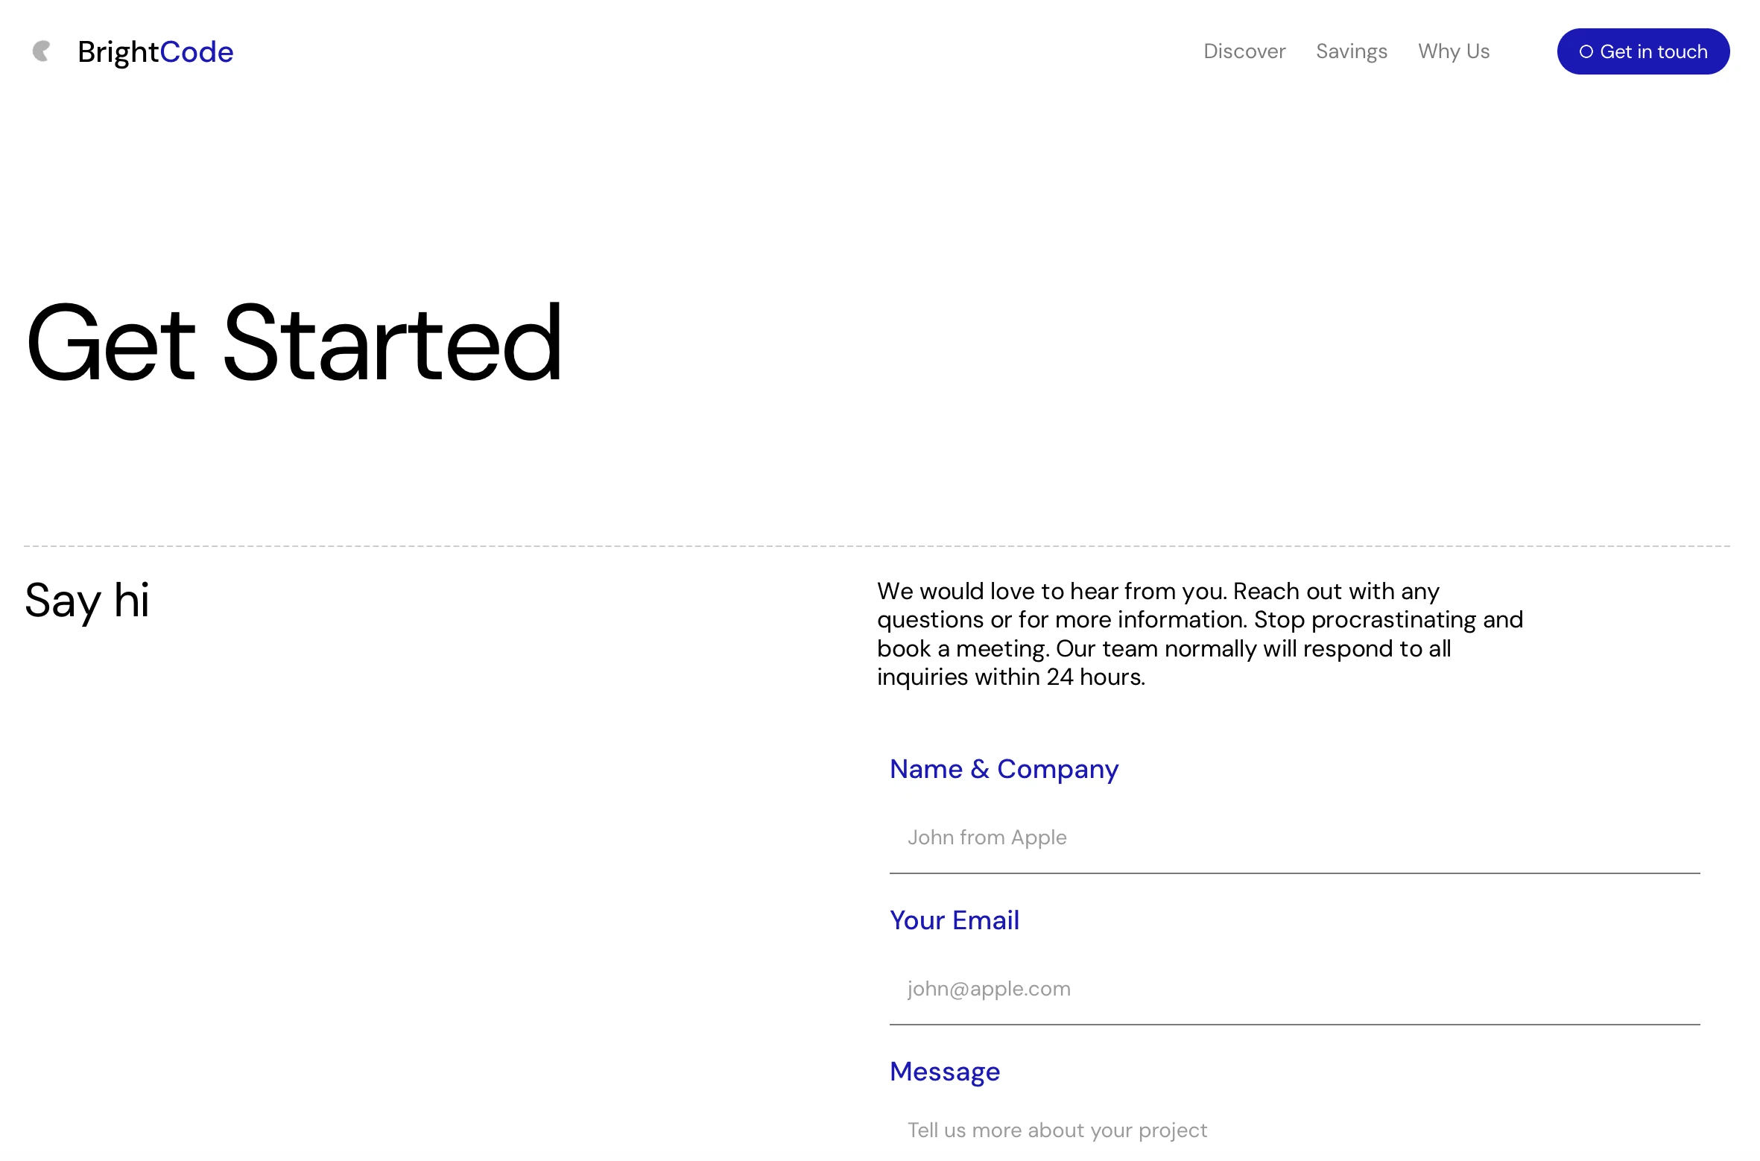Image resolution: width=1760 pixels, height=1161 pixels.
Task: Select the Why Us nav link
Action: pyautogui.click(x=1453, y=51)
